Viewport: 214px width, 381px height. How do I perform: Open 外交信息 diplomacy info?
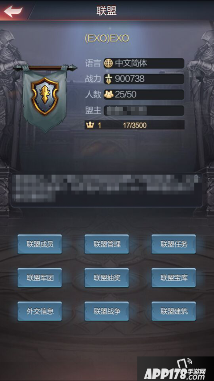click(x=40, y=311)
